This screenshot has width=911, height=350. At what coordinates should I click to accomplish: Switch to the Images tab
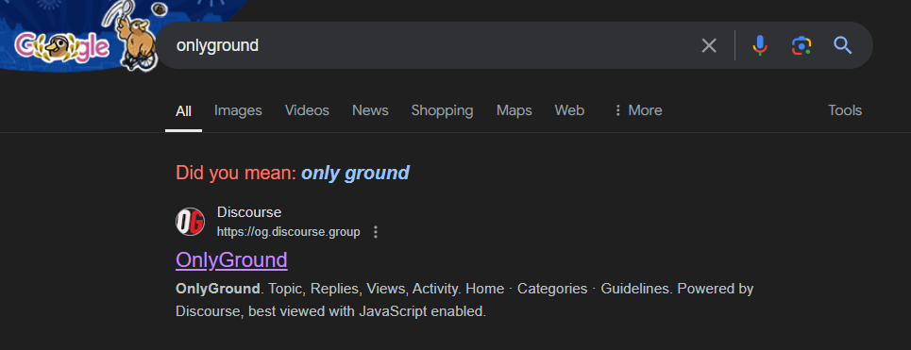pos(238,110)
